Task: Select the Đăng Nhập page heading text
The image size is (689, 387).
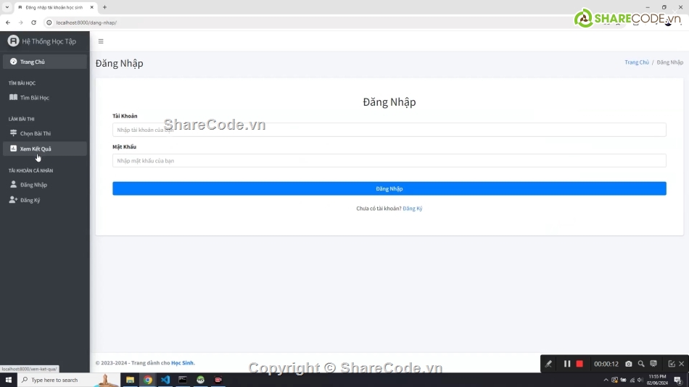Action: 120,63
